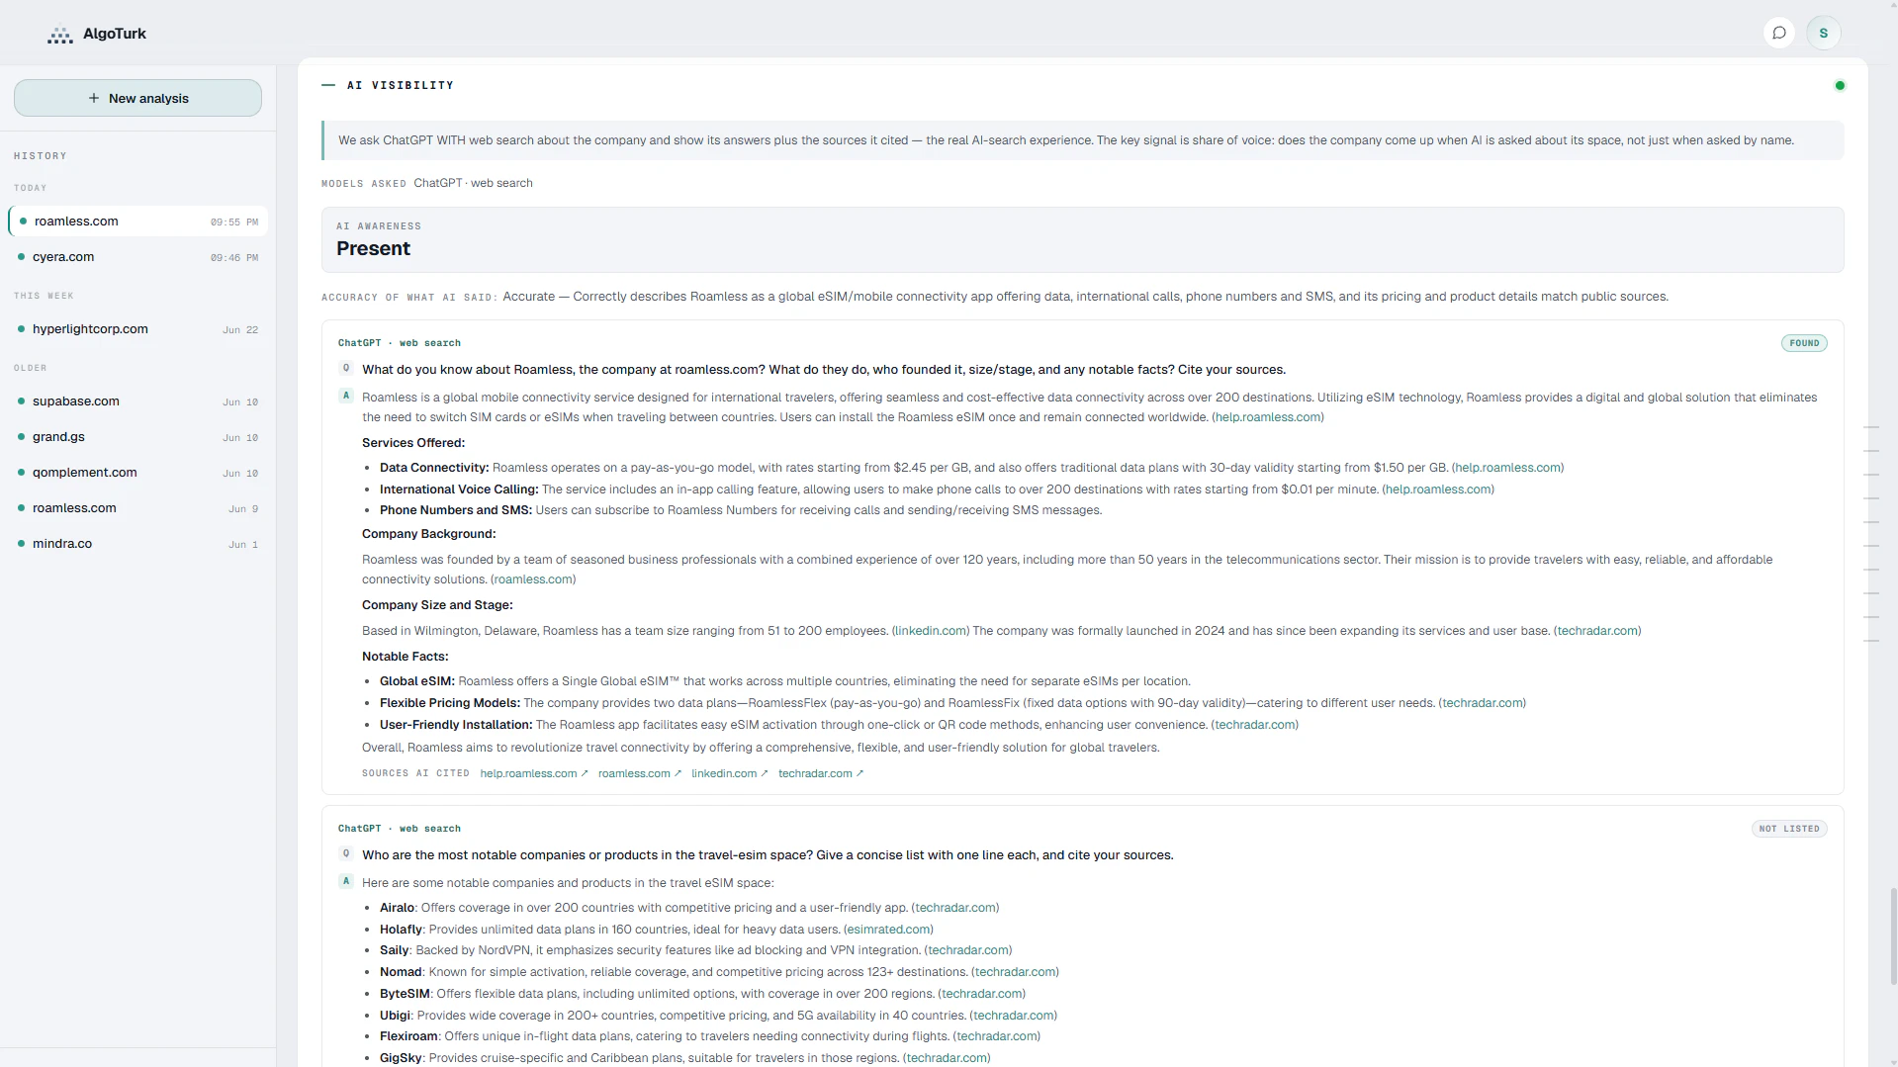1898x1067 pixels.
Task: Open the hyperlightcorp.com analysis
Action: click(137, 329)
